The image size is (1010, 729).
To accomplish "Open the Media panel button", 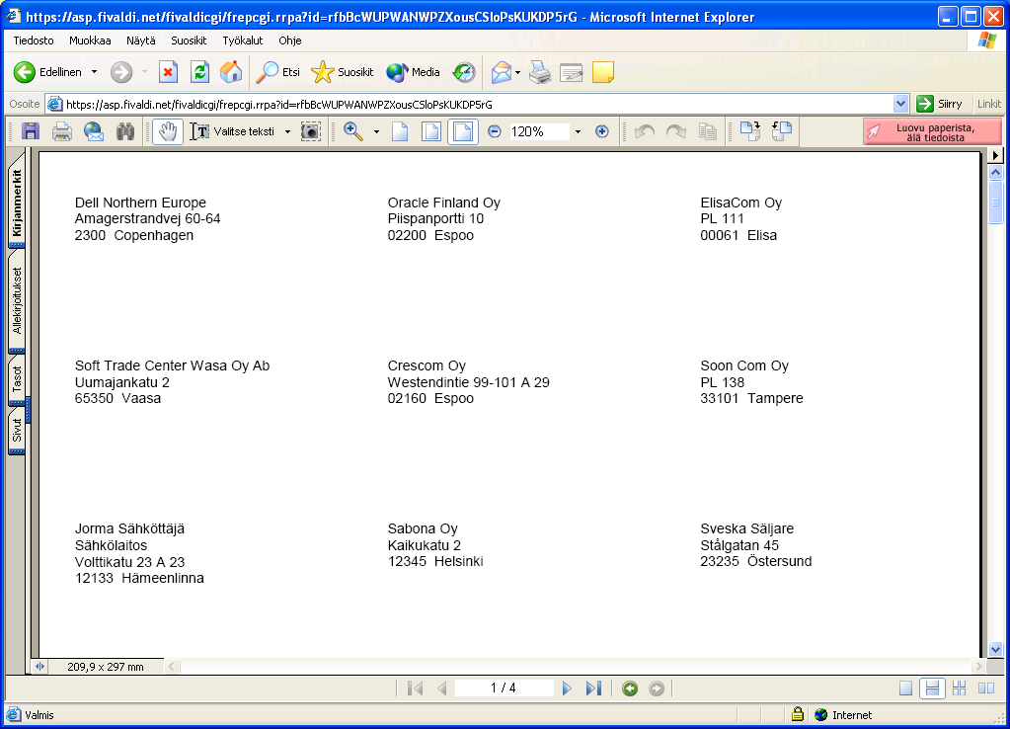I will (413, 72).
